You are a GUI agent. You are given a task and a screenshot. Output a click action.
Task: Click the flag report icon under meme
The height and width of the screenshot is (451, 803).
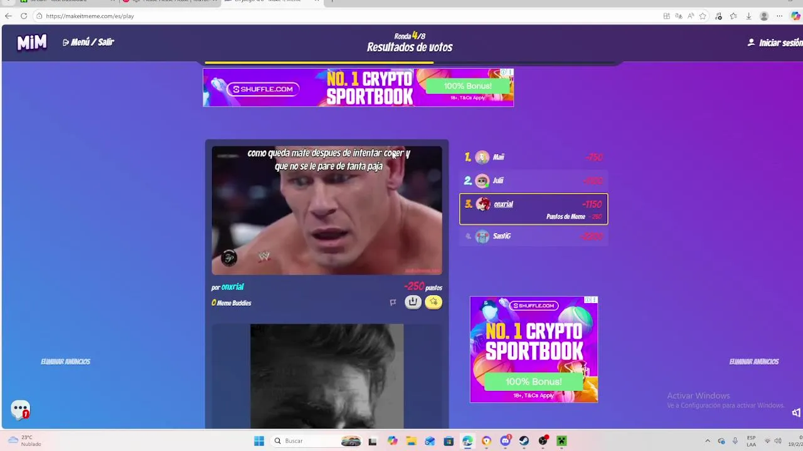pyautogui.click(x=393, y=302)
